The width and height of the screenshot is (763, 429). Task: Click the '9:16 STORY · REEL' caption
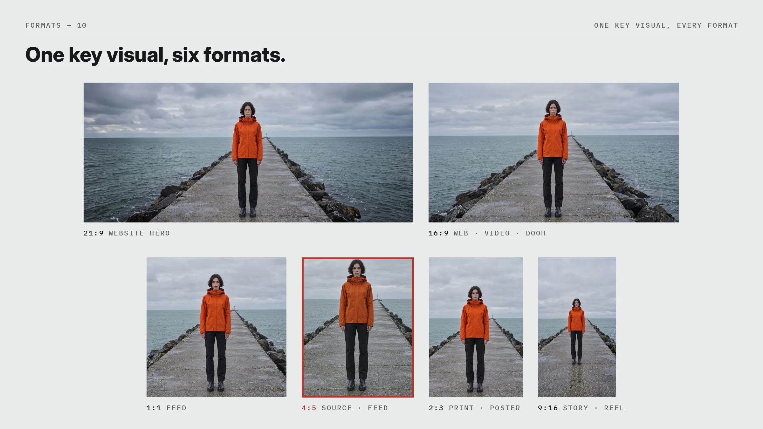click(581, 408)
